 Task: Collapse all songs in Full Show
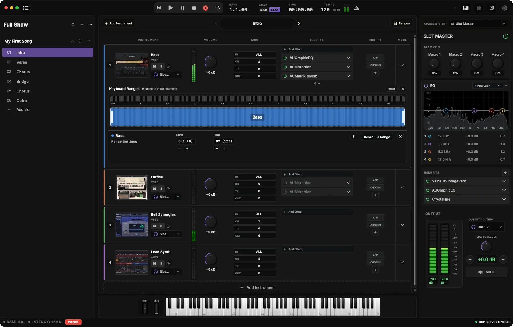pyautogui.click(x=73, y=25)
